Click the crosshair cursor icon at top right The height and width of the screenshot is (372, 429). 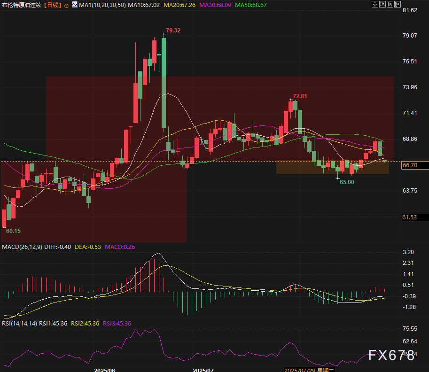375,5
